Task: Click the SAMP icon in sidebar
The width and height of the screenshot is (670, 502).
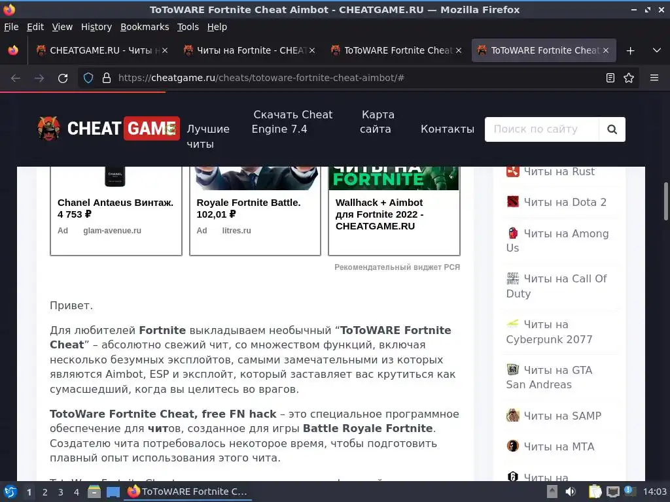Action: click(x=513, y=415)
